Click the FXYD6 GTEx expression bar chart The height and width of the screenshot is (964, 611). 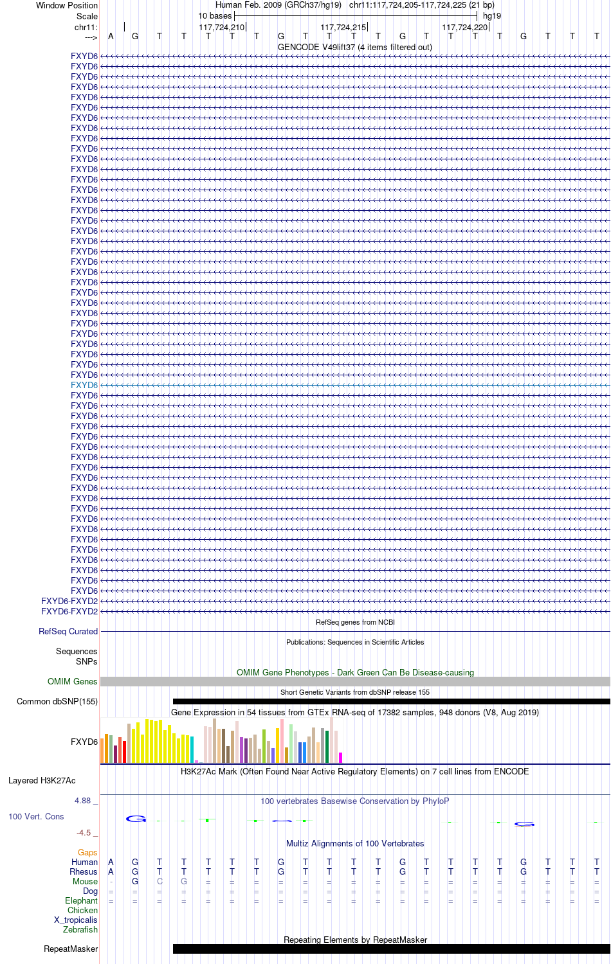[x=221, y=740]
